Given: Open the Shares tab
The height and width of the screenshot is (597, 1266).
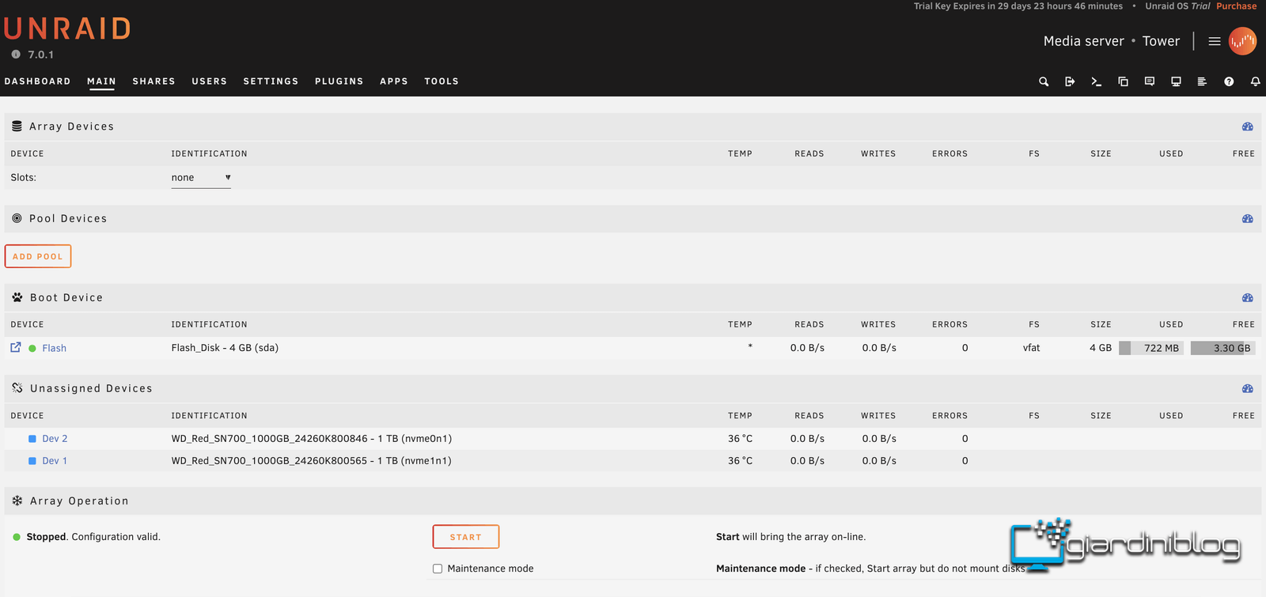Looking at the screenshot, I should pos(154,81).
